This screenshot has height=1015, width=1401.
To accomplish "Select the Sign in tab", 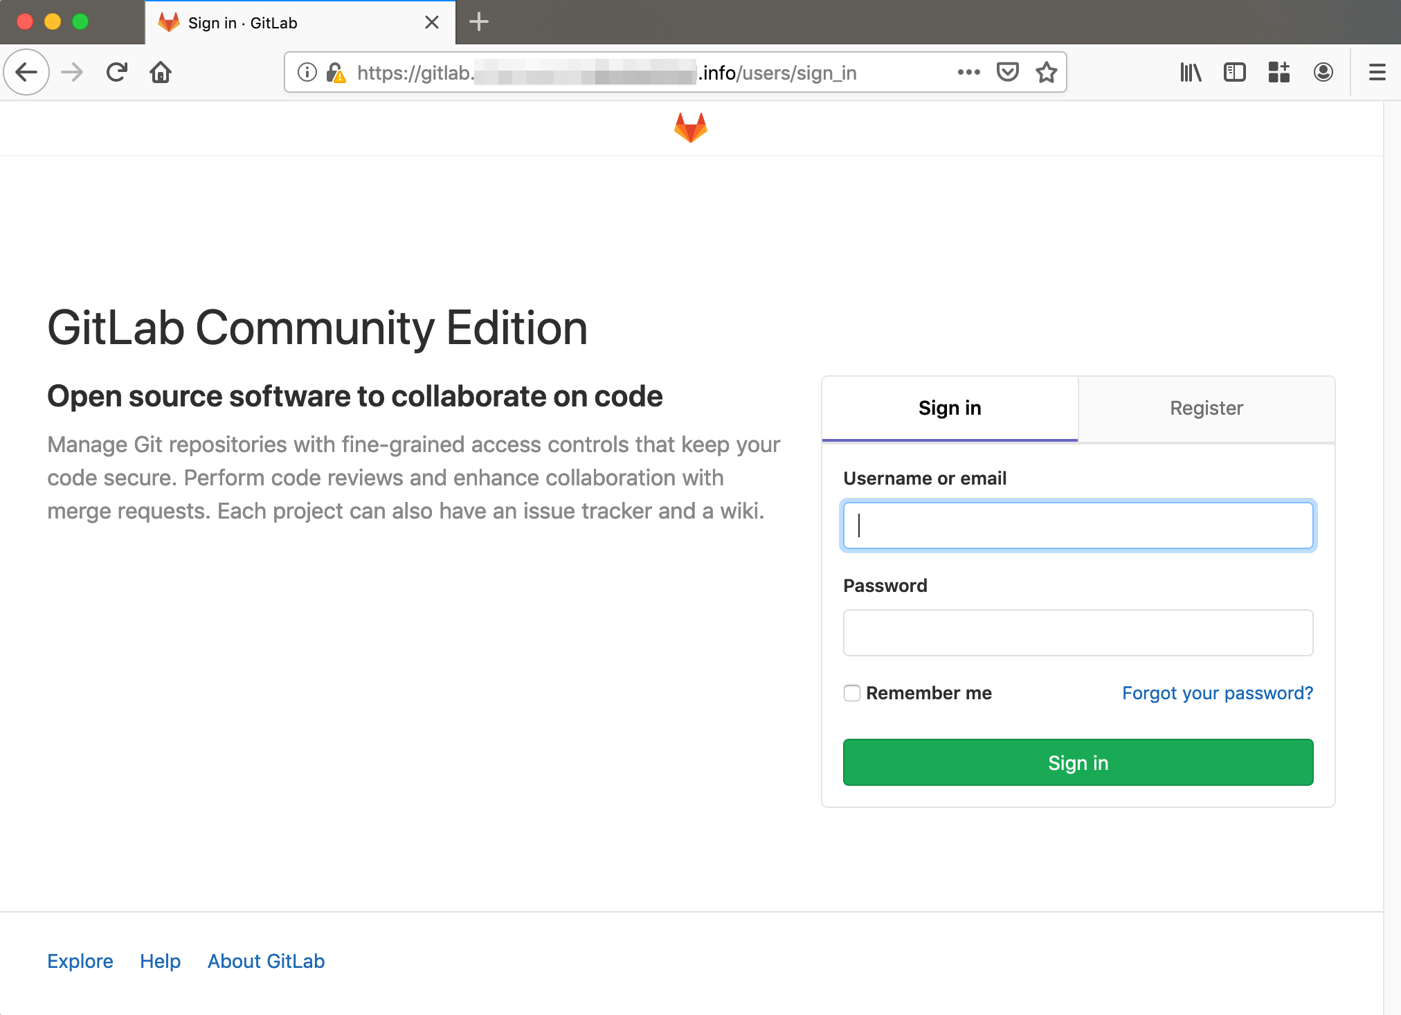I will point(950,408).
